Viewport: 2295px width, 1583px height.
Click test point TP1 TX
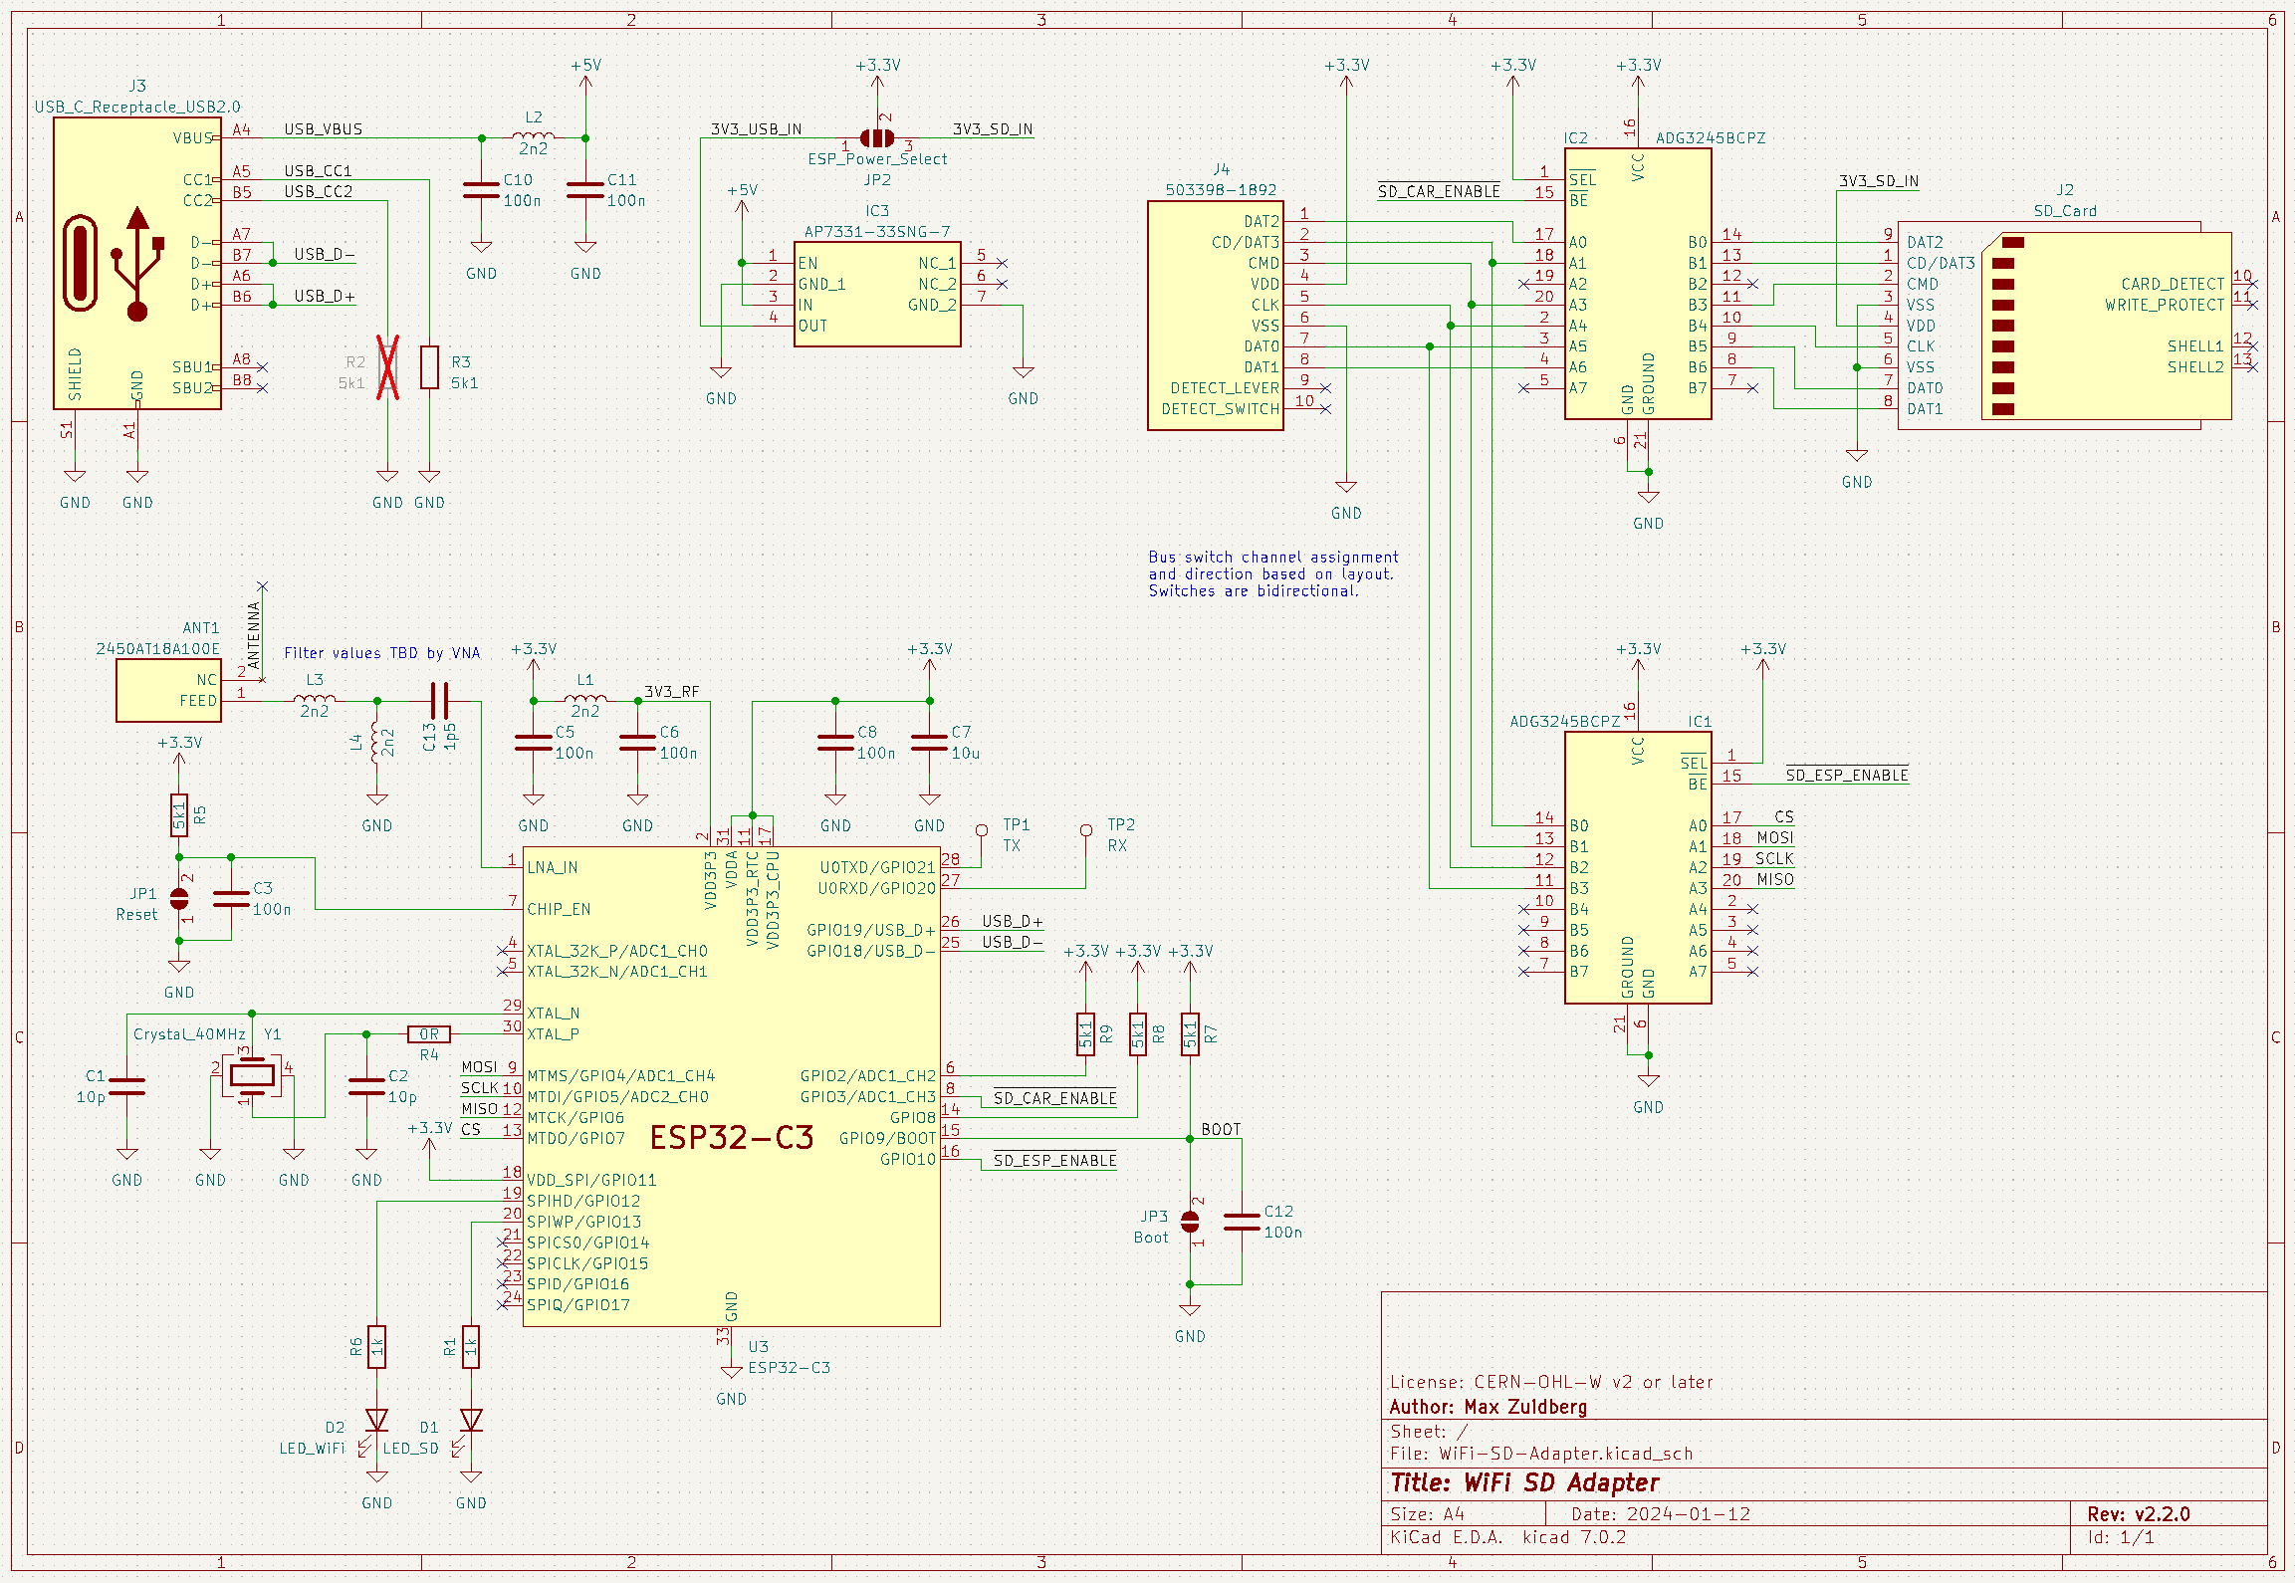pyautogui.click(x=982, y=829)
